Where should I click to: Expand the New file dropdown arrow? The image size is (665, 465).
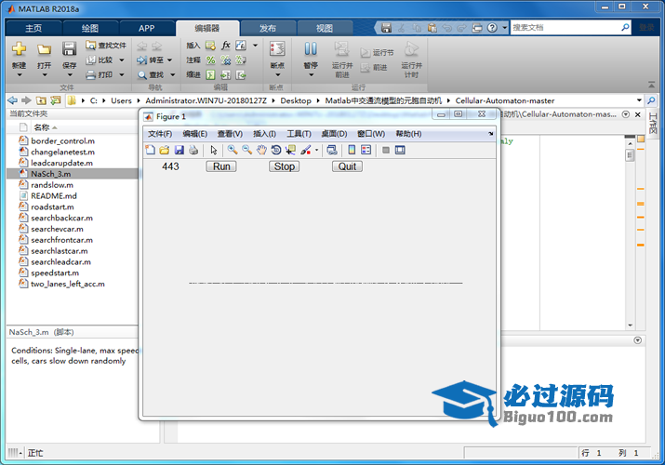[20, 75]
